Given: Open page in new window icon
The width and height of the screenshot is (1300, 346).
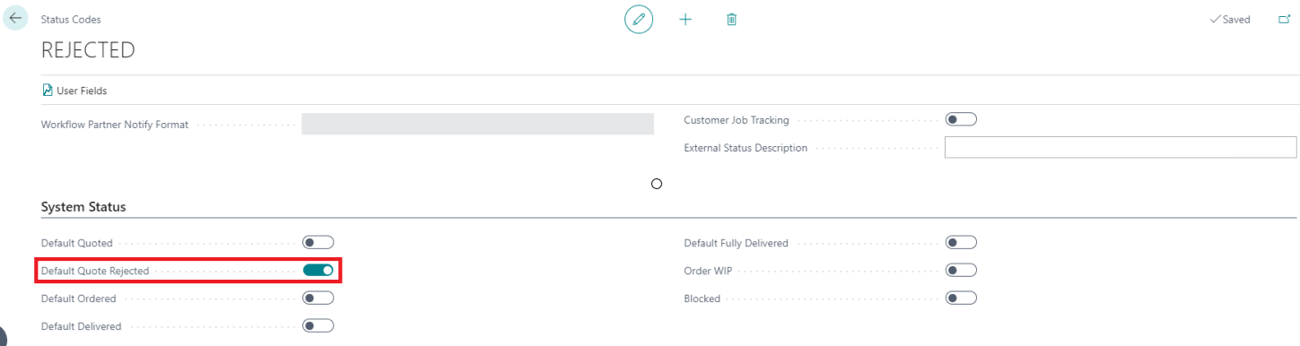Looking at the screenshot, I should point(1284,19).
